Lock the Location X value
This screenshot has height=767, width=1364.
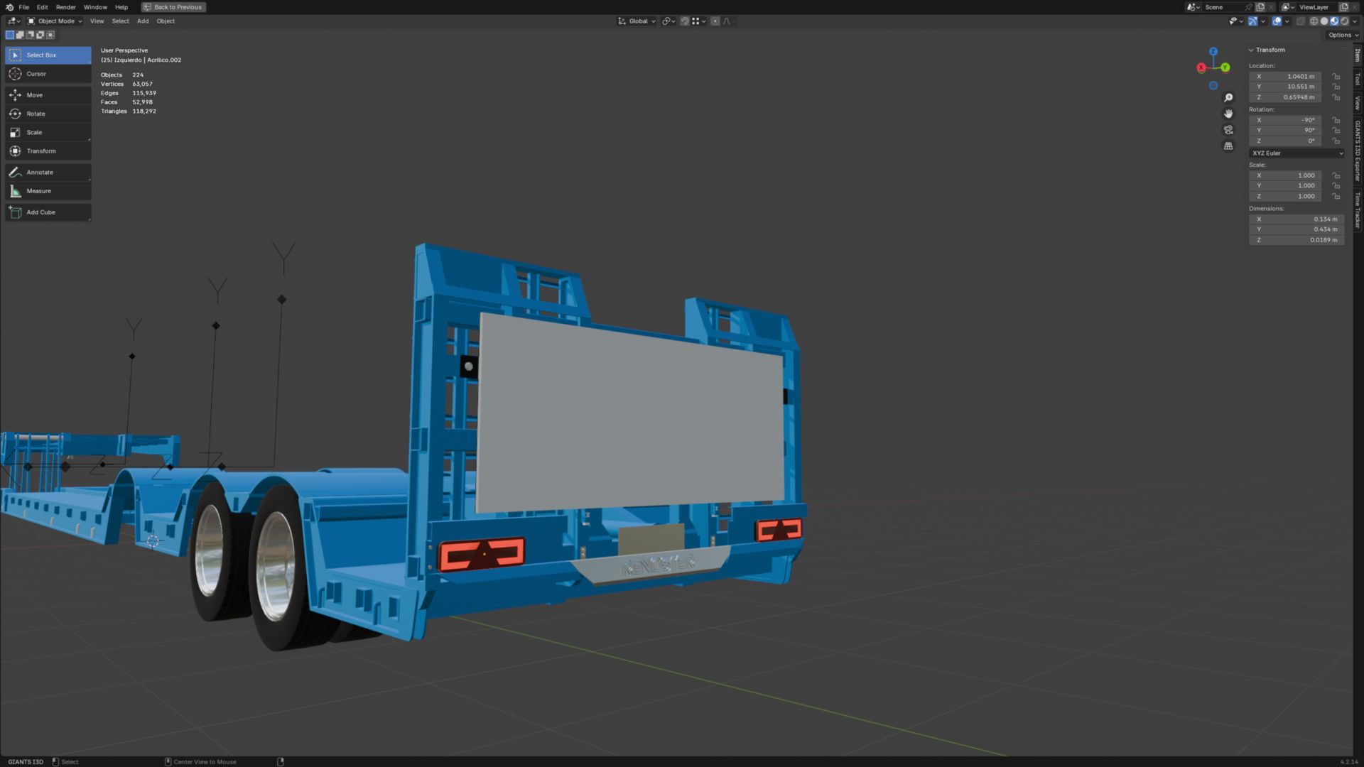click(1336, 77)
